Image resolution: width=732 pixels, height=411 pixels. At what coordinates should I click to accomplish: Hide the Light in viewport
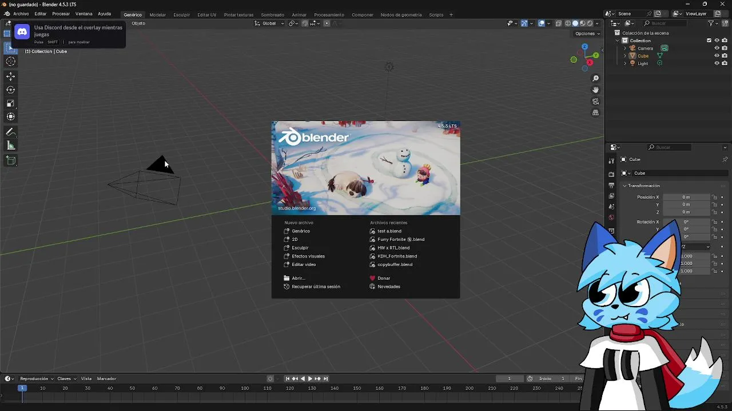(x=717, y=63)
